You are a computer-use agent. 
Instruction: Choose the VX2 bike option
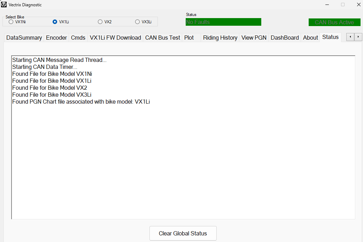[100, 22]
